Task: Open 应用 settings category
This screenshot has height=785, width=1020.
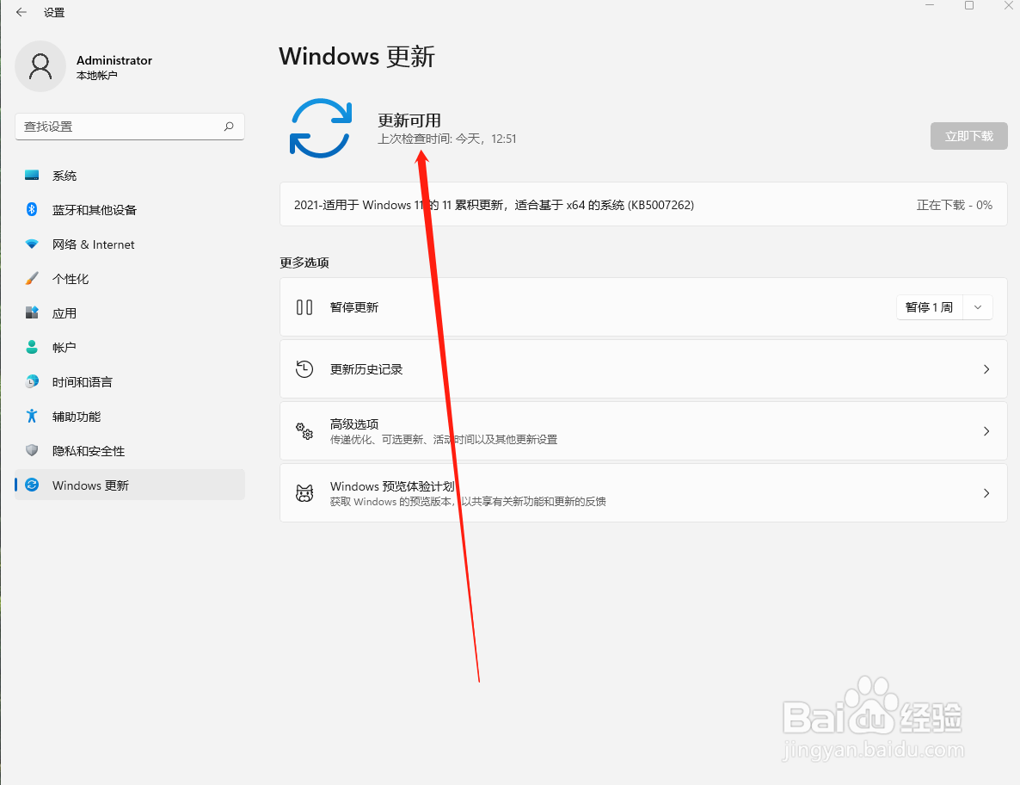Action: 130,313
